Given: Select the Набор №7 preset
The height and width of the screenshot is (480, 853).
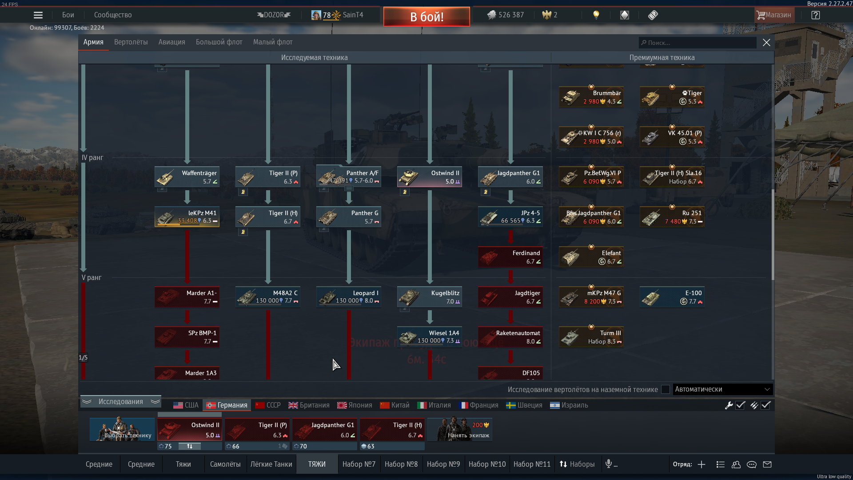Looking at the screenshot, I should point(359,464).
